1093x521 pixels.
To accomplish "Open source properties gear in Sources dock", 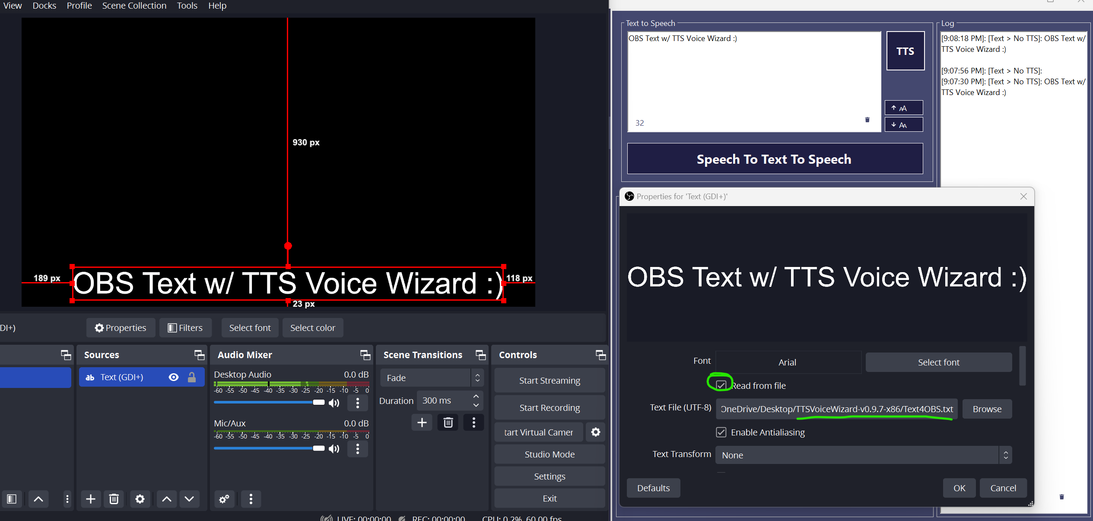I will [140, 499].
